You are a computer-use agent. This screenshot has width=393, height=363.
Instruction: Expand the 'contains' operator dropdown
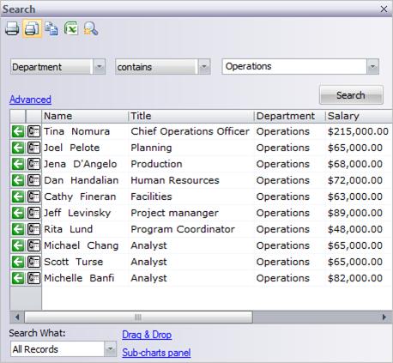(204, 67)
